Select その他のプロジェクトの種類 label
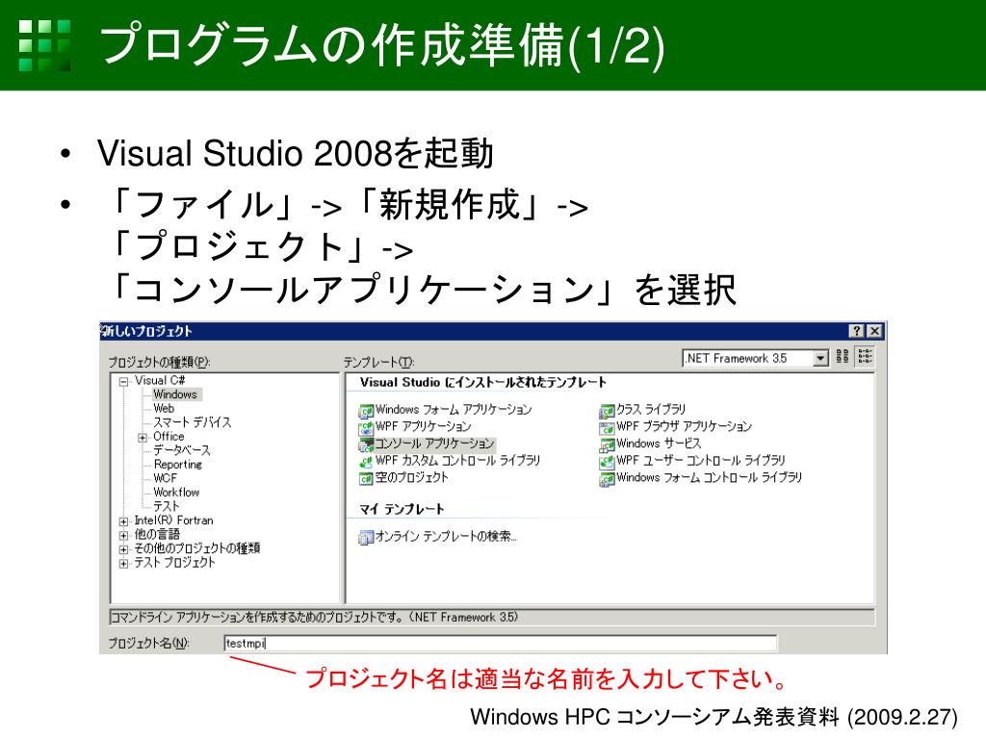Screen dimensions: 986x739 point(196,548)
